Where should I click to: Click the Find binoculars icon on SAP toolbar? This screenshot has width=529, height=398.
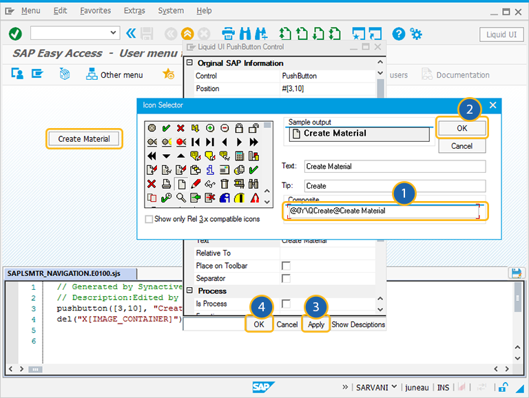pos(245,33)
